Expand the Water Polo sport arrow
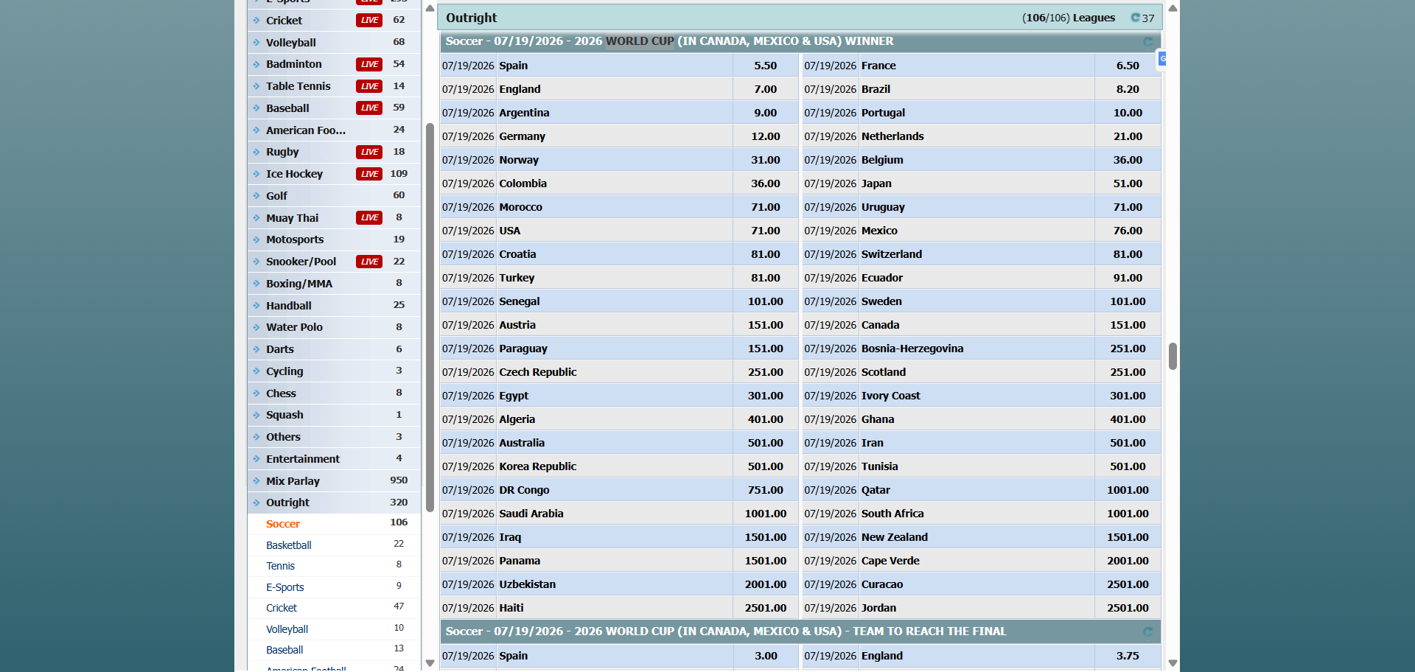1415x672 pixels. click(256, 327)
